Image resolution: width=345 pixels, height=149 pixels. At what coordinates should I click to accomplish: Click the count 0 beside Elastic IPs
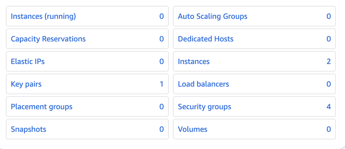(161, 62)
